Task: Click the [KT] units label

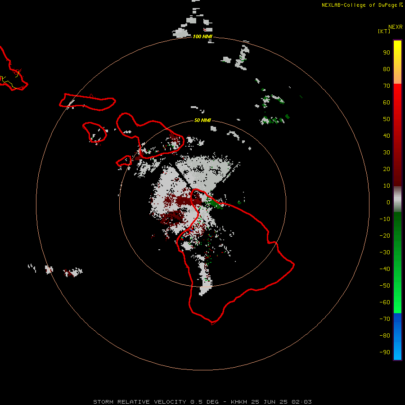Action: [384, 31]
